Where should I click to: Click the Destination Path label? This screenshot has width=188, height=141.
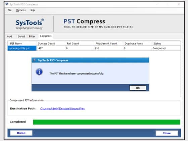pyautogui.click(x=23, y=108)
